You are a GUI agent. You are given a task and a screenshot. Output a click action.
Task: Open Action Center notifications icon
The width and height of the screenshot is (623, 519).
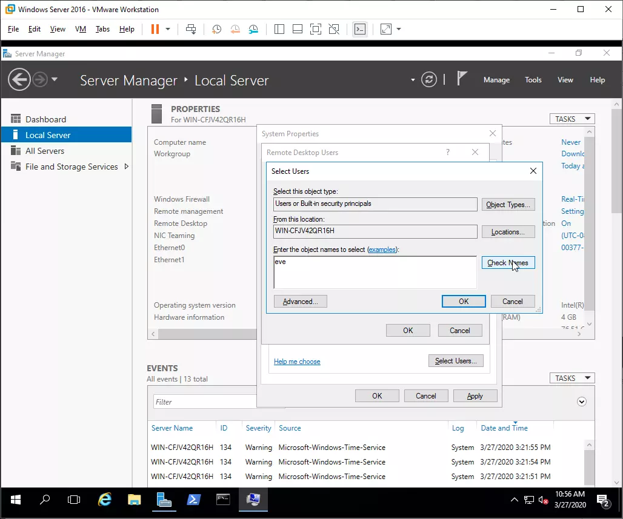pos(603,501)
